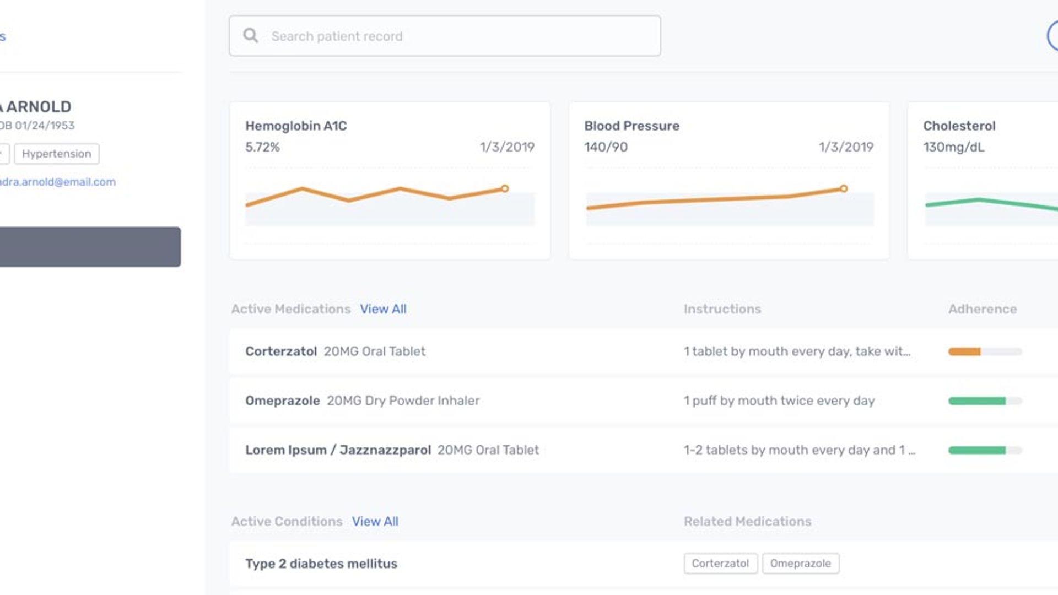
Task: Click the search magnifier icon
Action: [251, 36]
